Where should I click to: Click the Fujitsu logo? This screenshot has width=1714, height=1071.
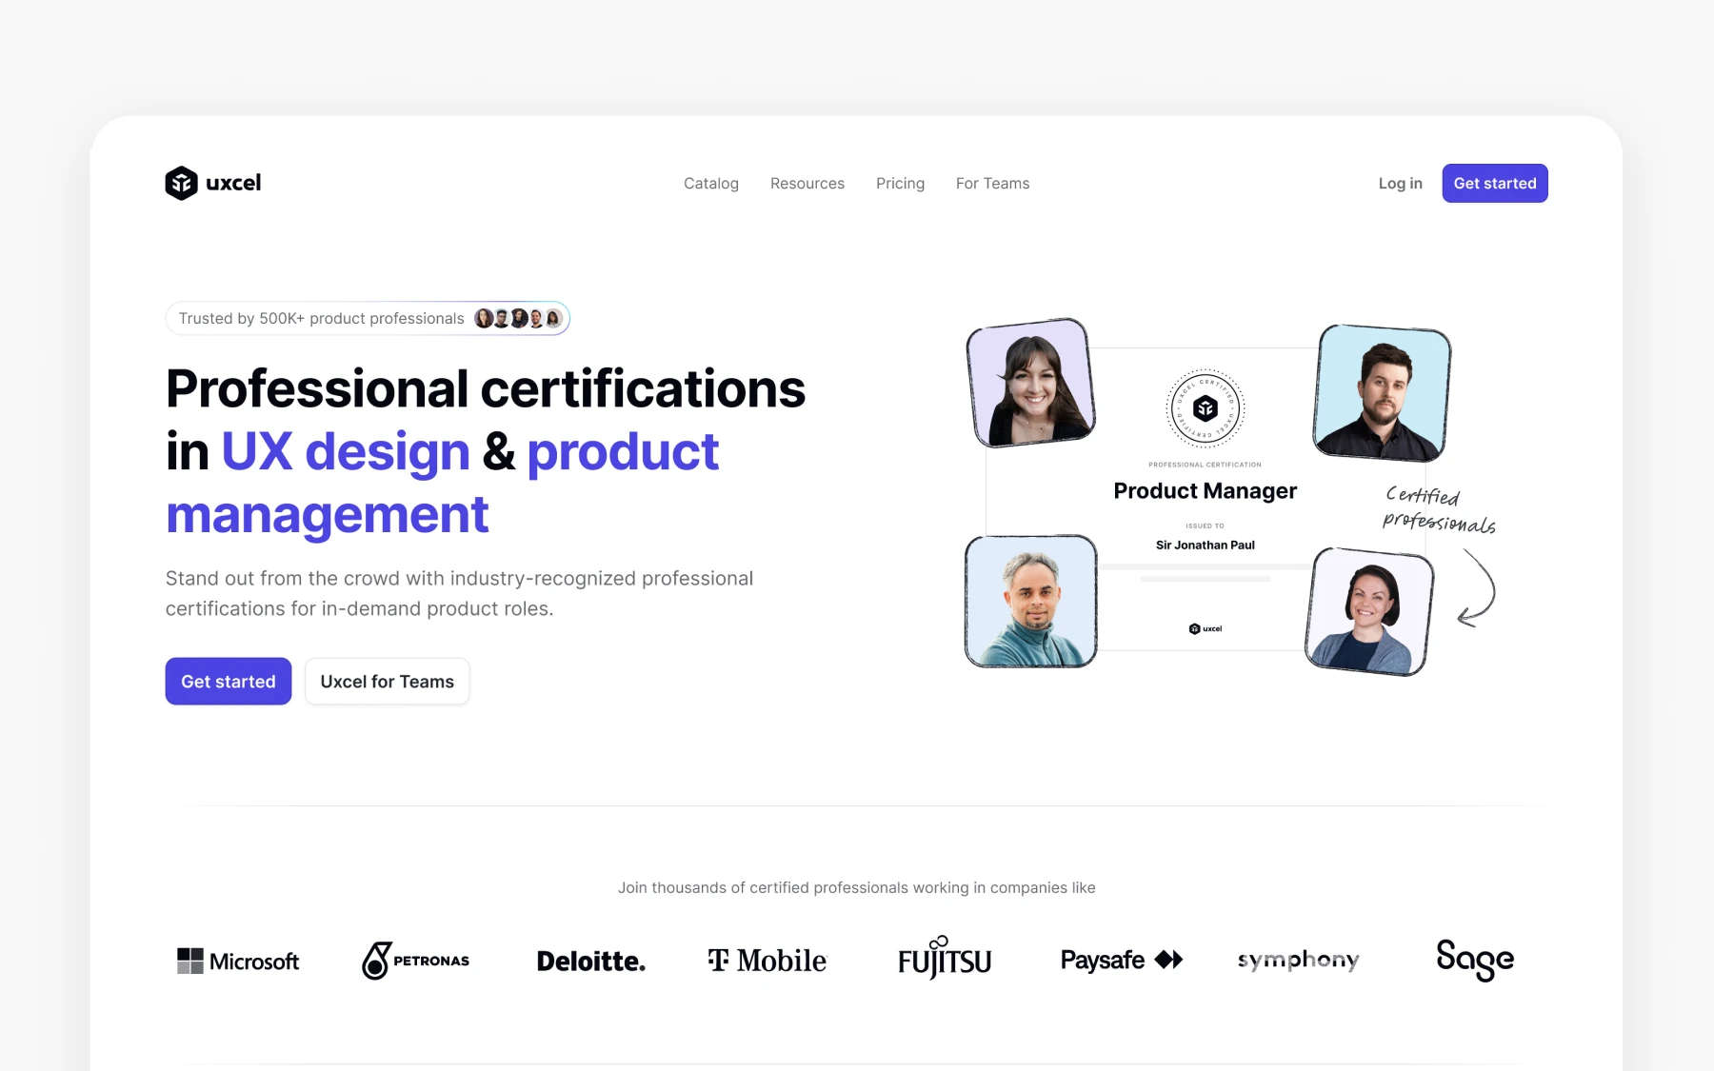point(945,958)
